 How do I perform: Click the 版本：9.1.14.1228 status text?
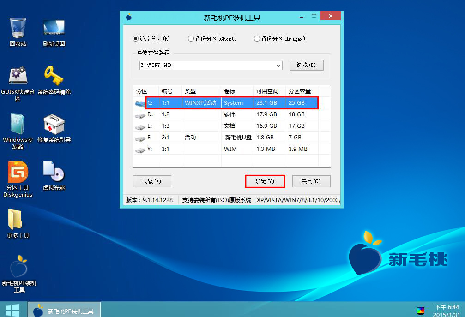click(x=150, y=200)
